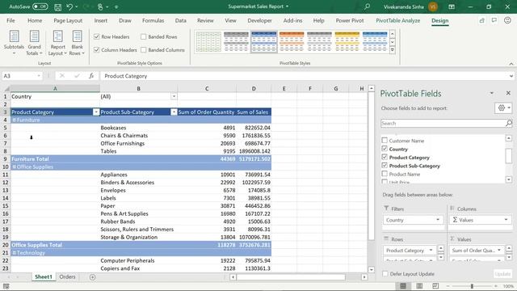Open the Subtotals layout menu
Image resolution: width=517 pixels, height=291 pixels.
coord(14,43)
